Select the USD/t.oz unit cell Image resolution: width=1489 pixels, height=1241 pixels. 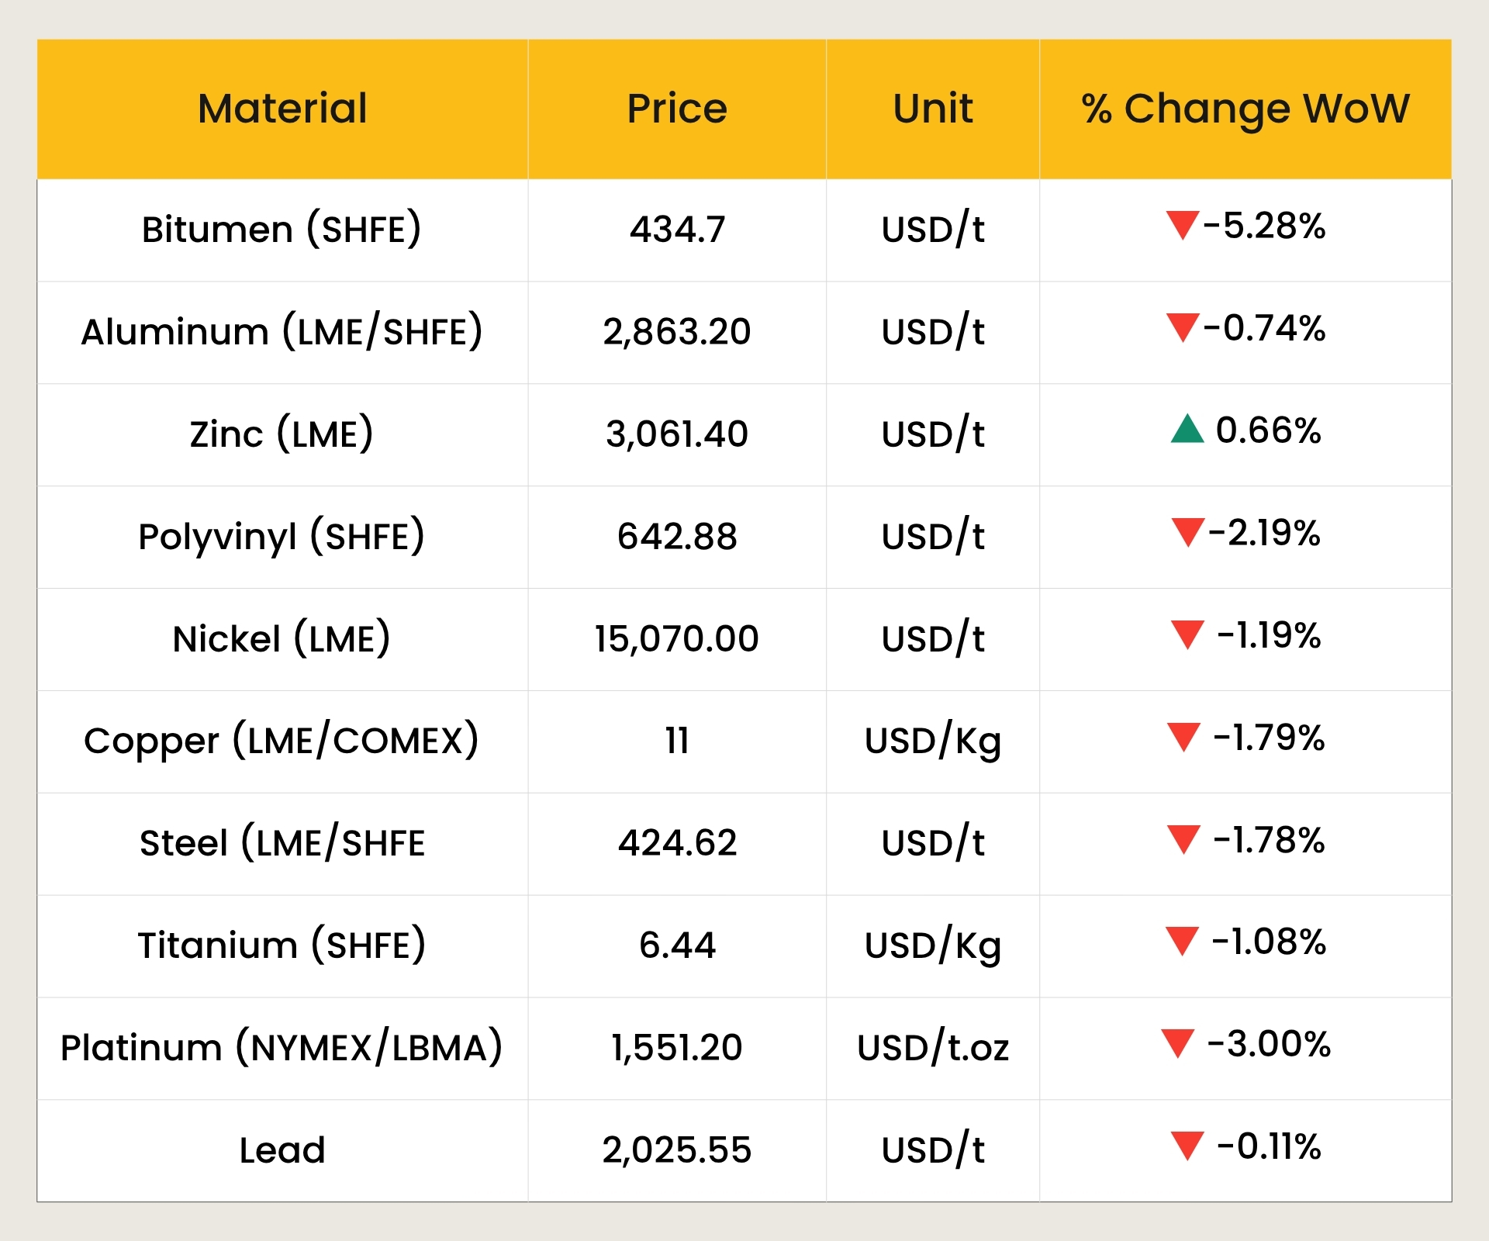[x=932, y=1048]
